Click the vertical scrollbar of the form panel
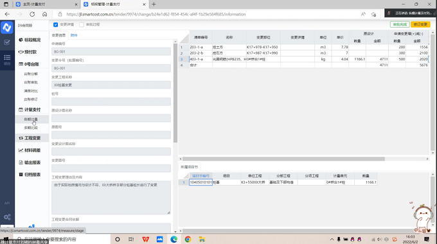437x244 pixels. pos(175,93)
